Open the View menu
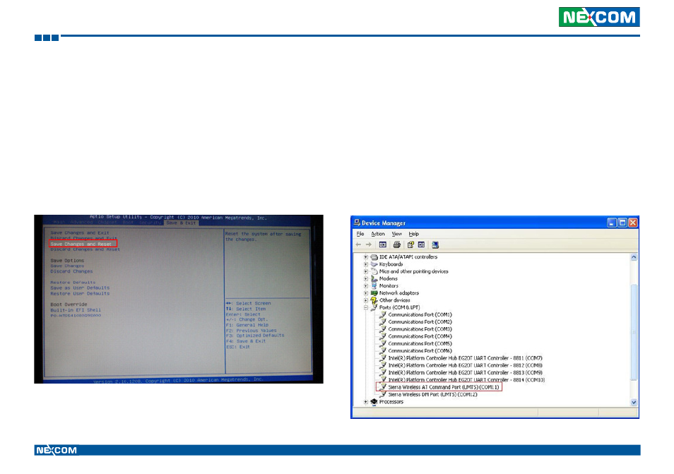This screenshot has width=674, height=474. pos(396,234)
